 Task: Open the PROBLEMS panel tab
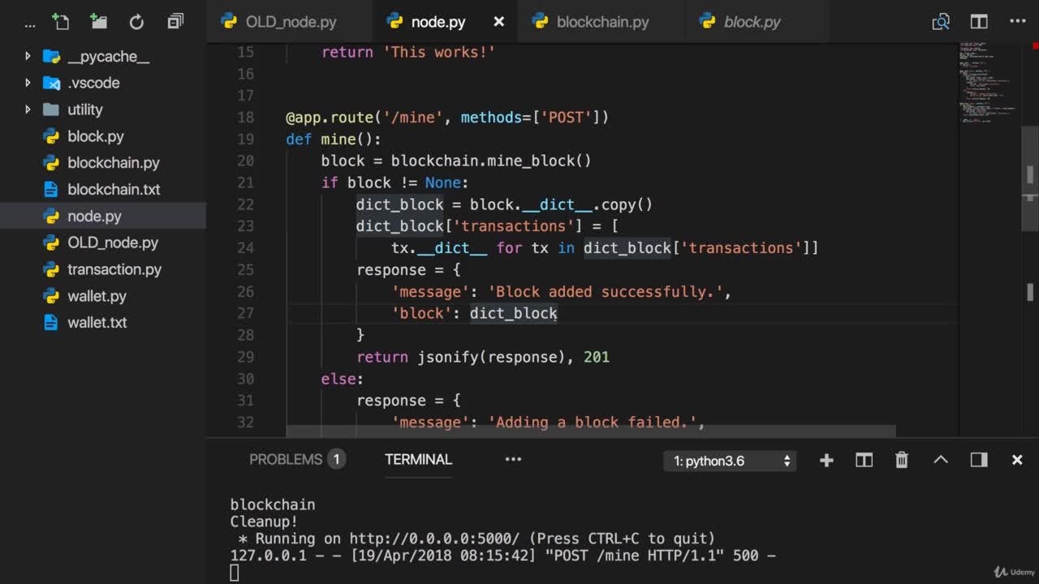(286, 459)
